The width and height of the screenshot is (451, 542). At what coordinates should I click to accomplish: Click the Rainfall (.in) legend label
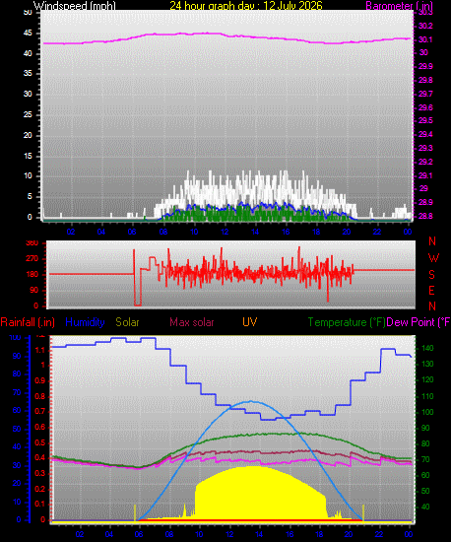[28, 322]
